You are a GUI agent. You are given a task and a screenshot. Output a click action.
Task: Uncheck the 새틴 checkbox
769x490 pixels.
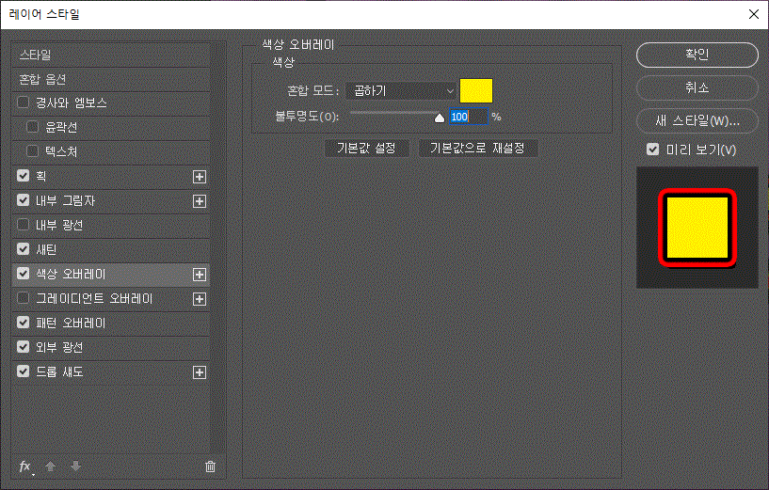click(23, 249)
